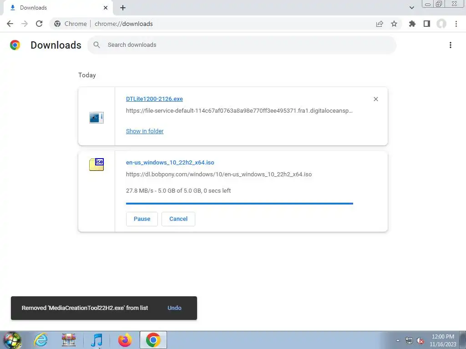
Task: Open the Extensions puzzle icon
Action: tap(412, 24)
